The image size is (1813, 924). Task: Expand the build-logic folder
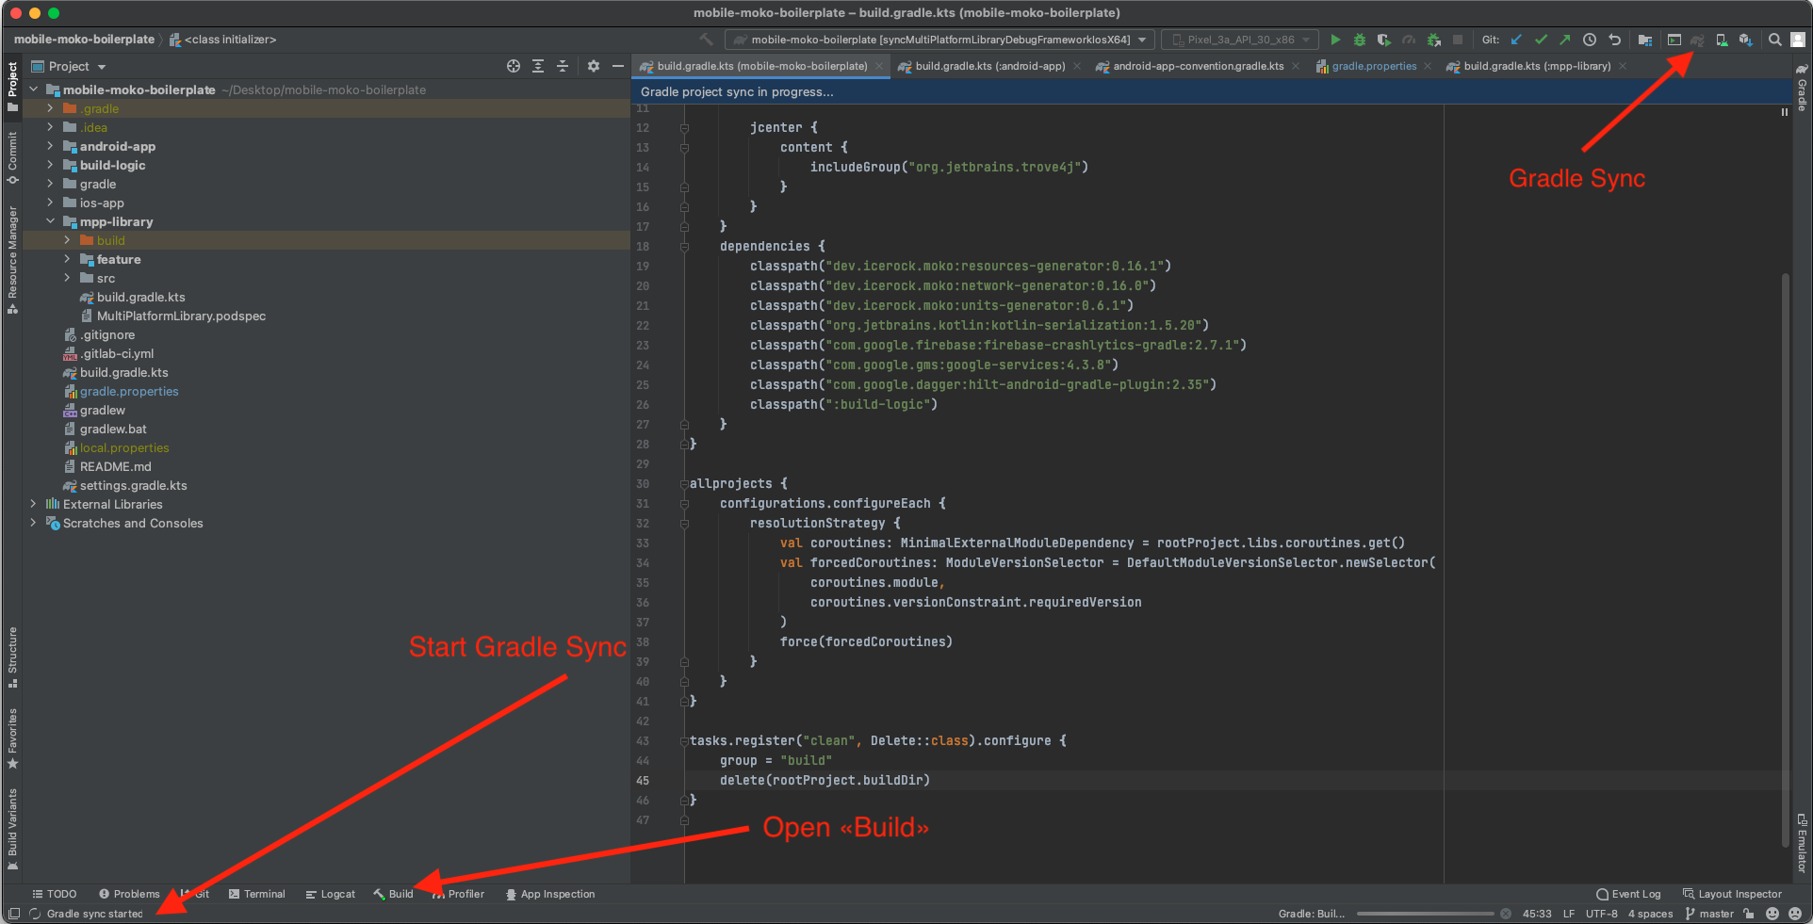click(50, 165)
